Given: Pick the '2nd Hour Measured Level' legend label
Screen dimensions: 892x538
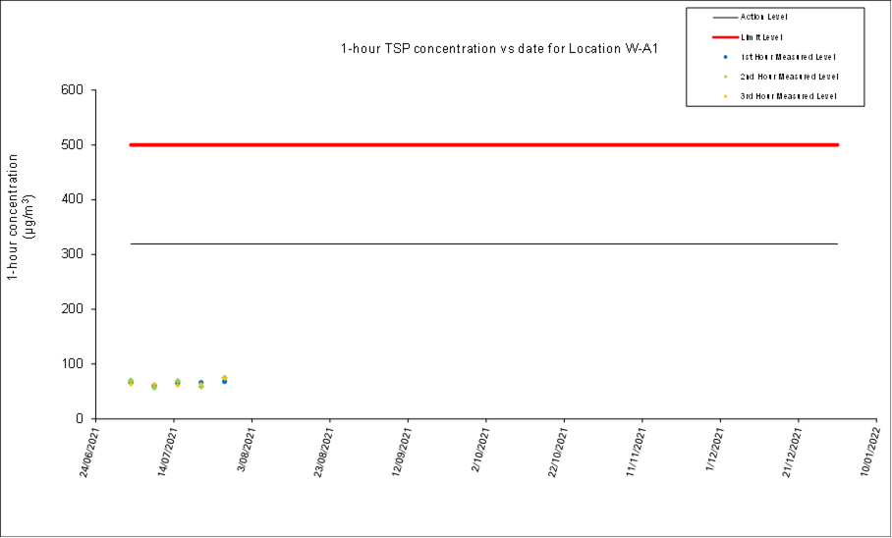Looking at the screenshot, I should tap(788, 76).
